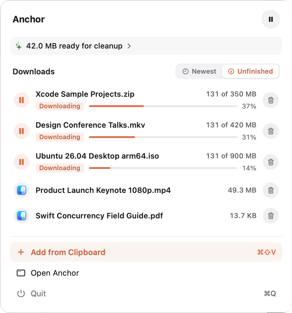
Task: Click the 131 of 420 MB size text
Action: tap(231, 125)
